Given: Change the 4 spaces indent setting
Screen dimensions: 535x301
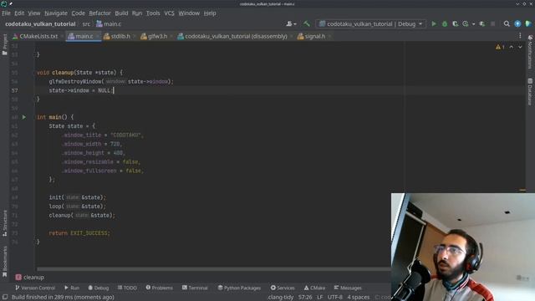Looking at the screenshot, I should [x=359, y=298].
